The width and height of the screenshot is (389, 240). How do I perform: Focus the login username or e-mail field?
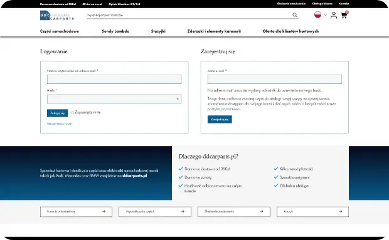(x=114, y=79)
